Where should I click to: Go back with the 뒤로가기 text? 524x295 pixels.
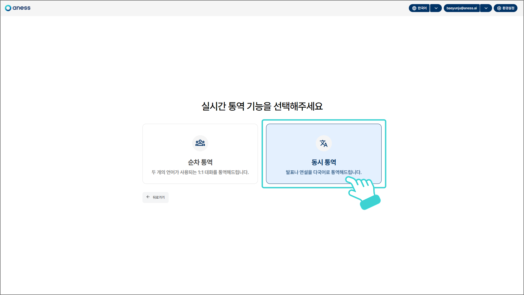point(159,197)
